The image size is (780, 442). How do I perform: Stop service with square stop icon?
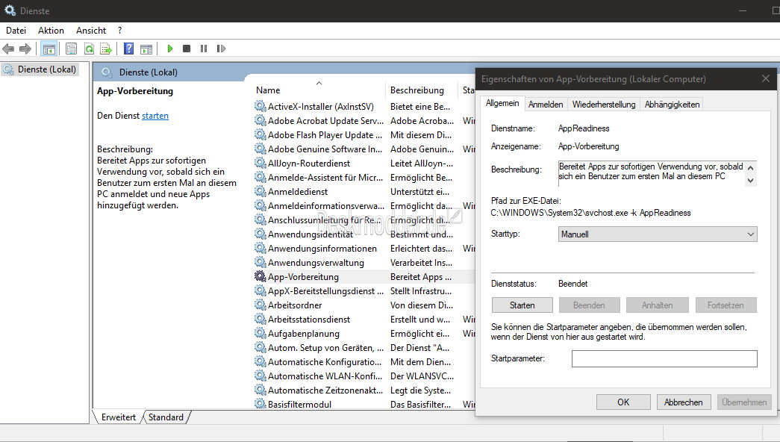(187, 49)
